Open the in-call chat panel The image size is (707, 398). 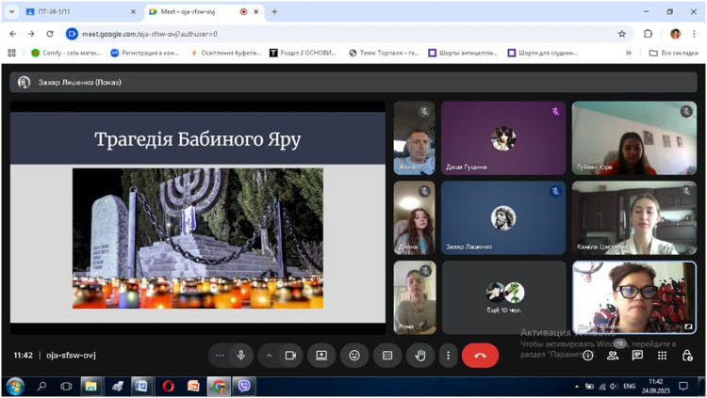coord(637,356)
